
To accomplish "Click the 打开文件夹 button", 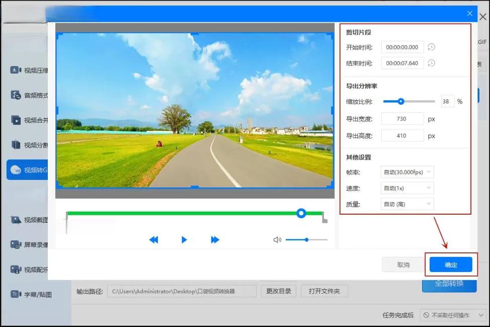I will [x=324, y=291].
